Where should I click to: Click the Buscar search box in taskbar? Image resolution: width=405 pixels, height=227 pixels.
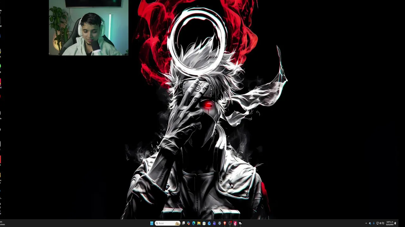[167, 223]
